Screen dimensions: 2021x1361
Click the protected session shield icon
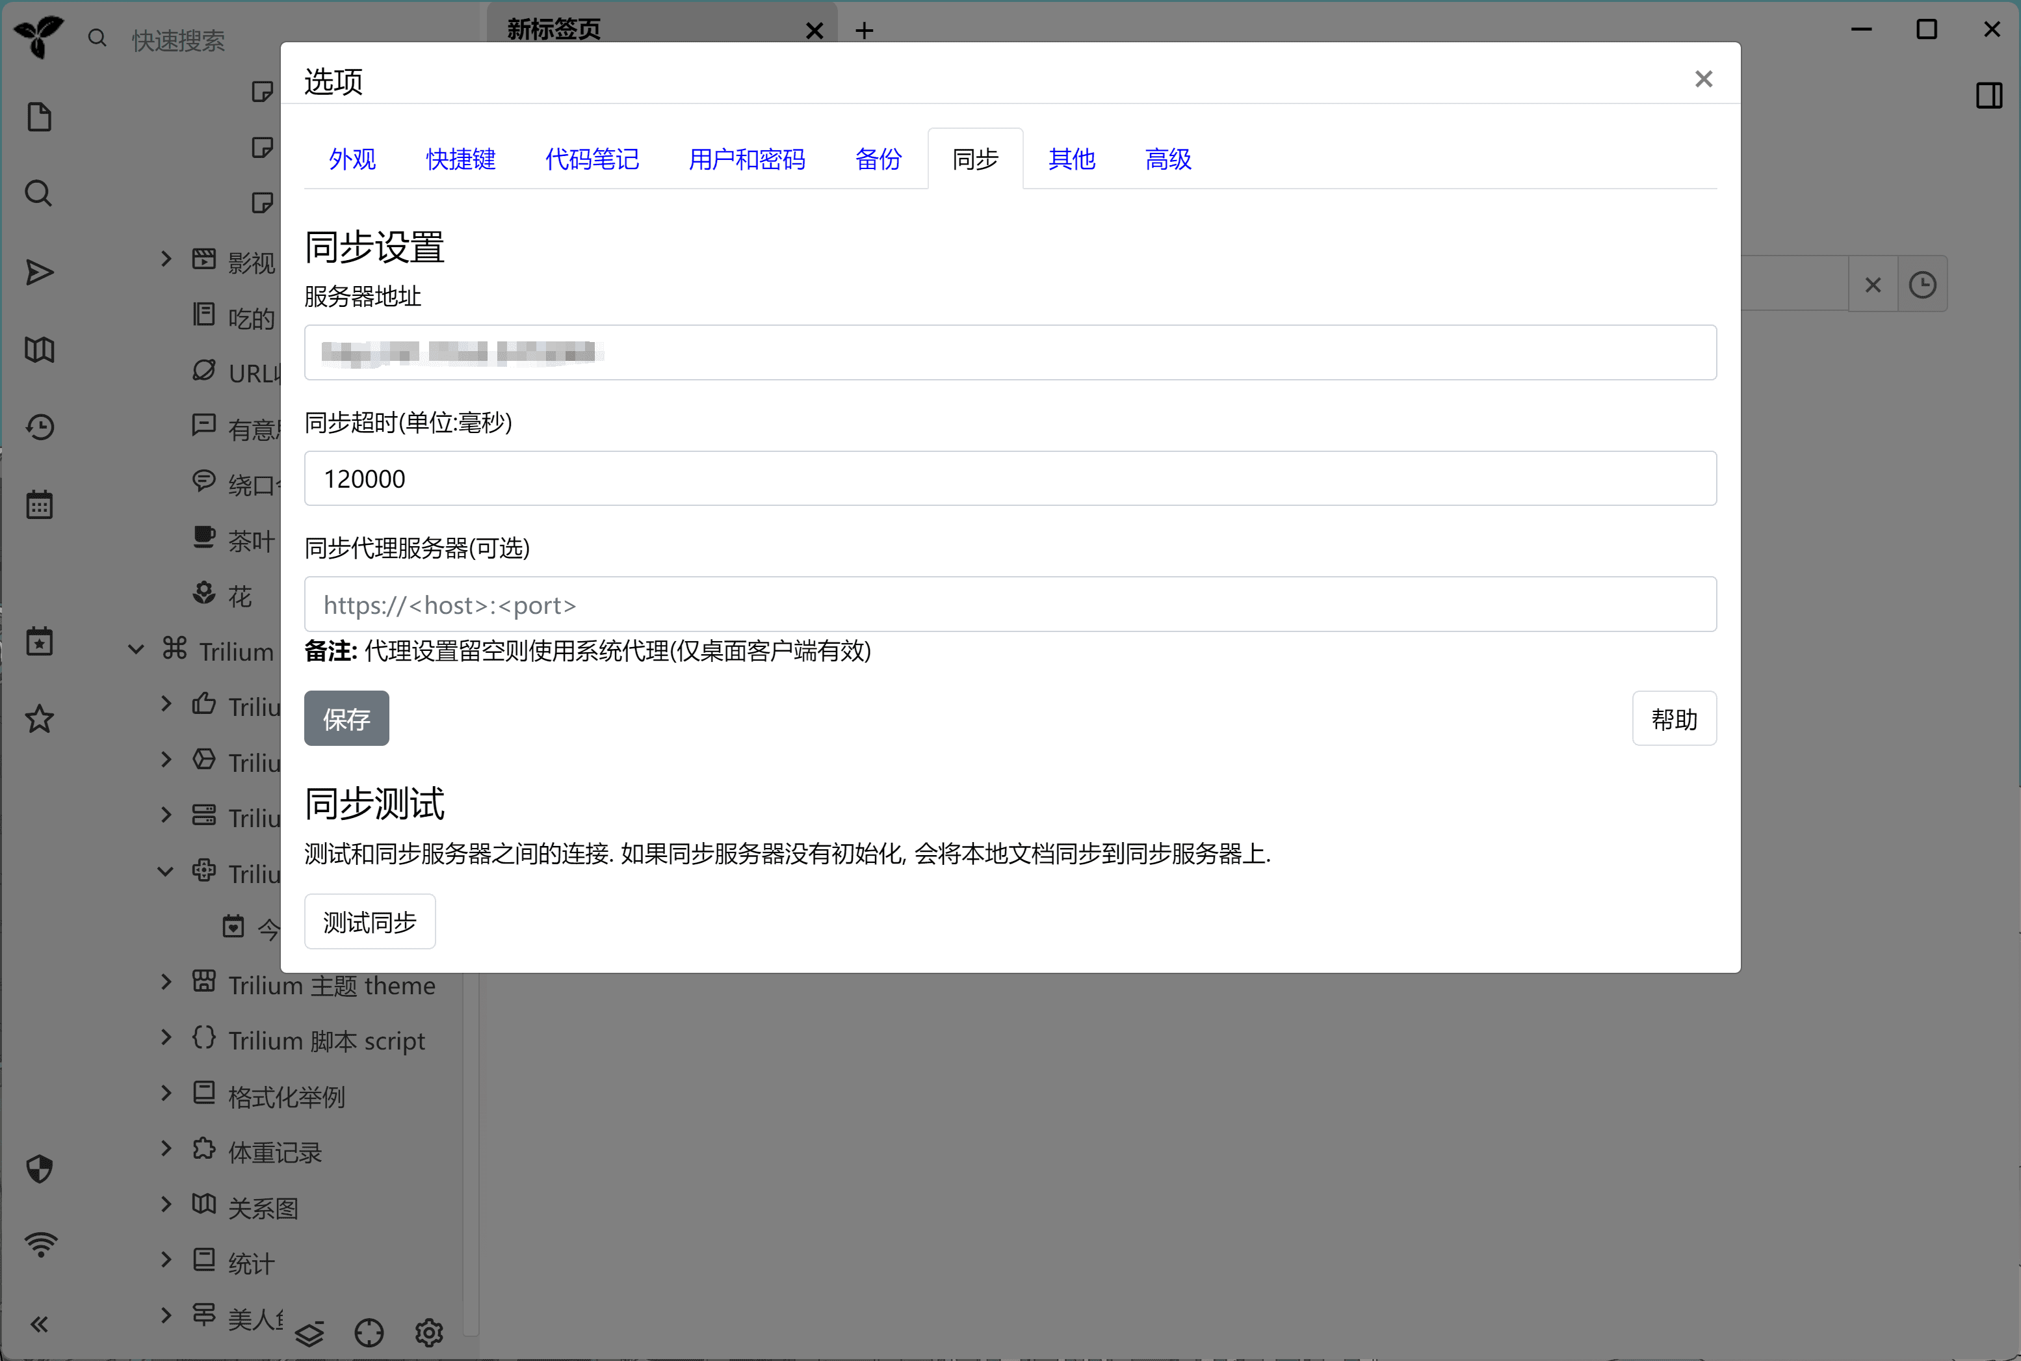click(x=40, y=1169)
